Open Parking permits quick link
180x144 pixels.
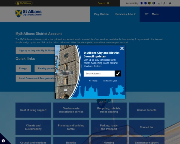[45, 68]
